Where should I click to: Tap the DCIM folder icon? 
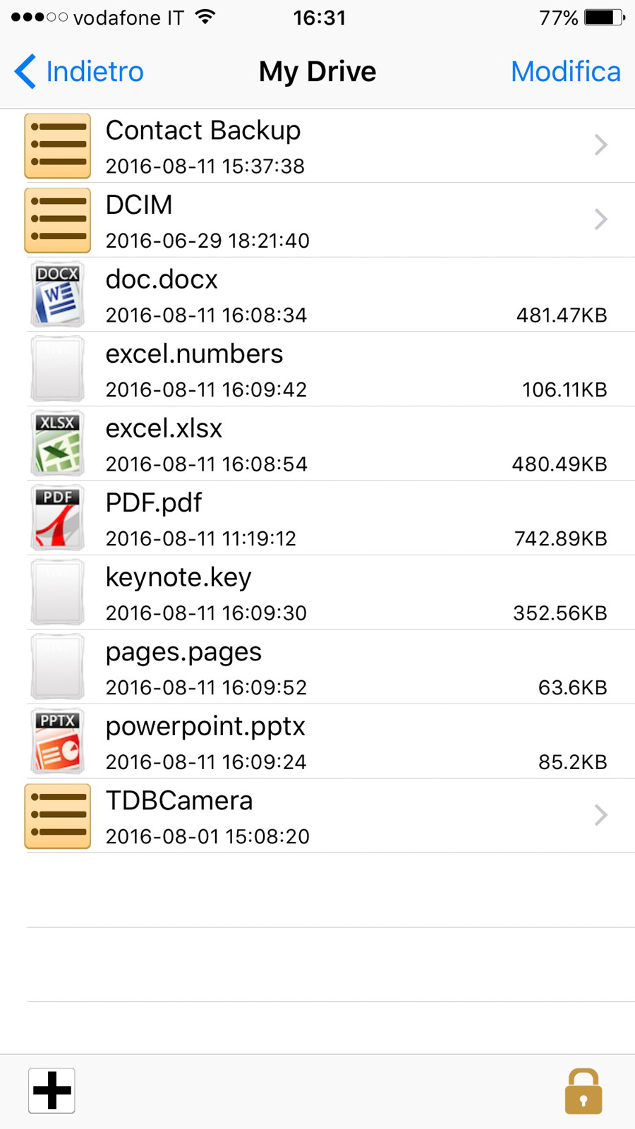pos(58,220)
